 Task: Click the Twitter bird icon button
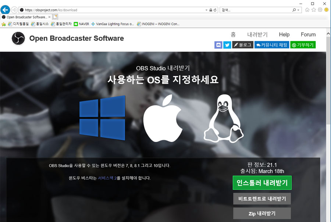(x=227, y=45)
